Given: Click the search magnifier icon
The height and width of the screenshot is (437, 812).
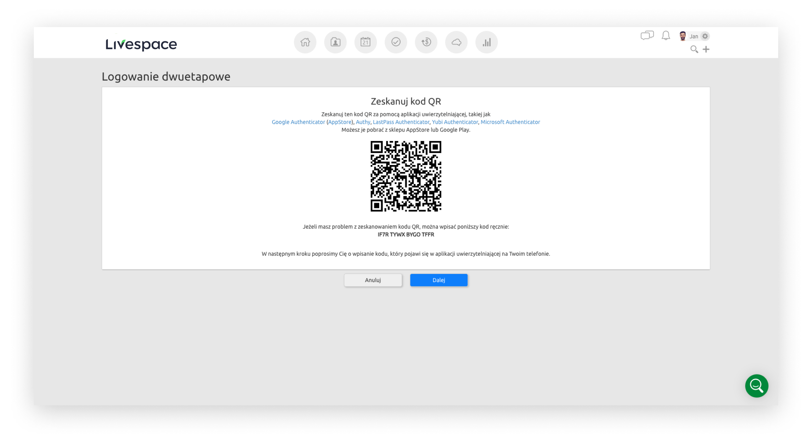Looking at the screenshot, I should [694, 49].
